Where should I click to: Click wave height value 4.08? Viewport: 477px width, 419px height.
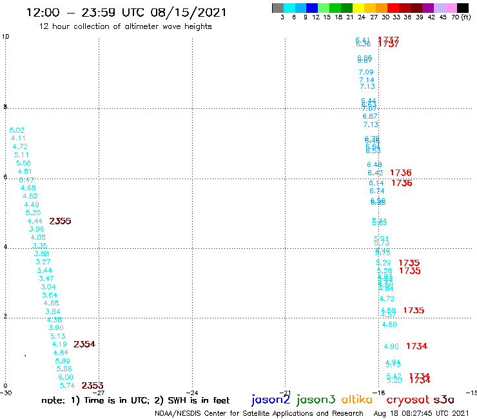[38, 238]
